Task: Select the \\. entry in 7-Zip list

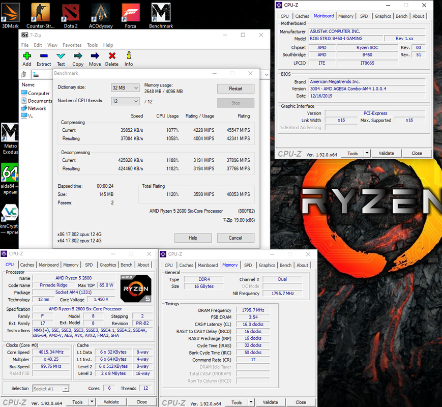Action: click(27, 115)
